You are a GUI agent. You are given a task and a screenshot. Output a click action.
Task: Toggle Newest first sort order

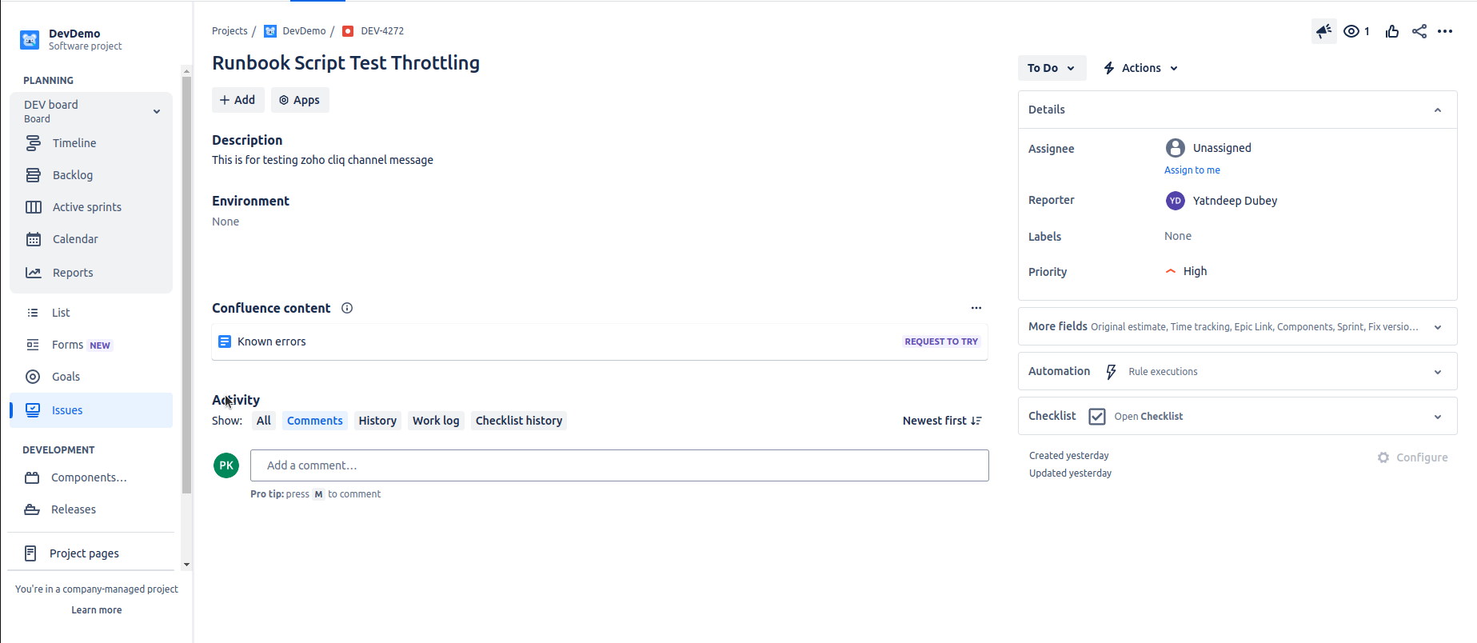coord(942,421)
